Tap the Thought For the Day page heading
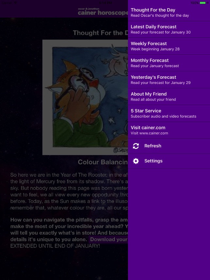 (x=101, y=33)
